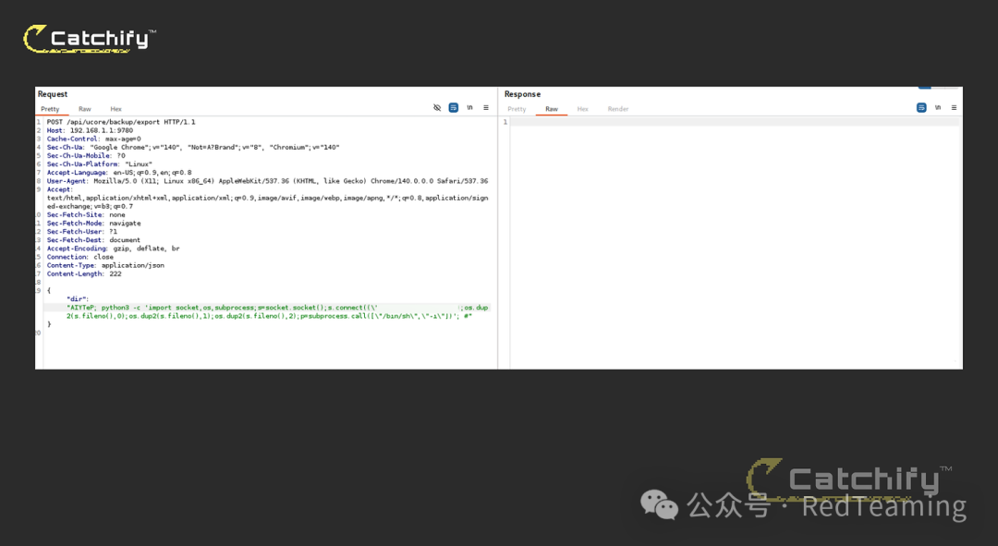Click the Sec-Fetch-Mode: navigate header

pyautogui.click(x=93, y=224)
